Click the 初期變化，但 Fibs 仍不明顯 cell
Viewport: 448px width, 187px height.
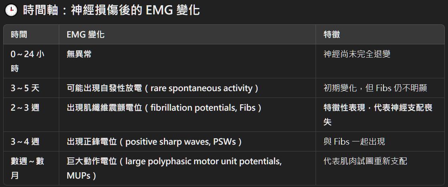point(375,88)
